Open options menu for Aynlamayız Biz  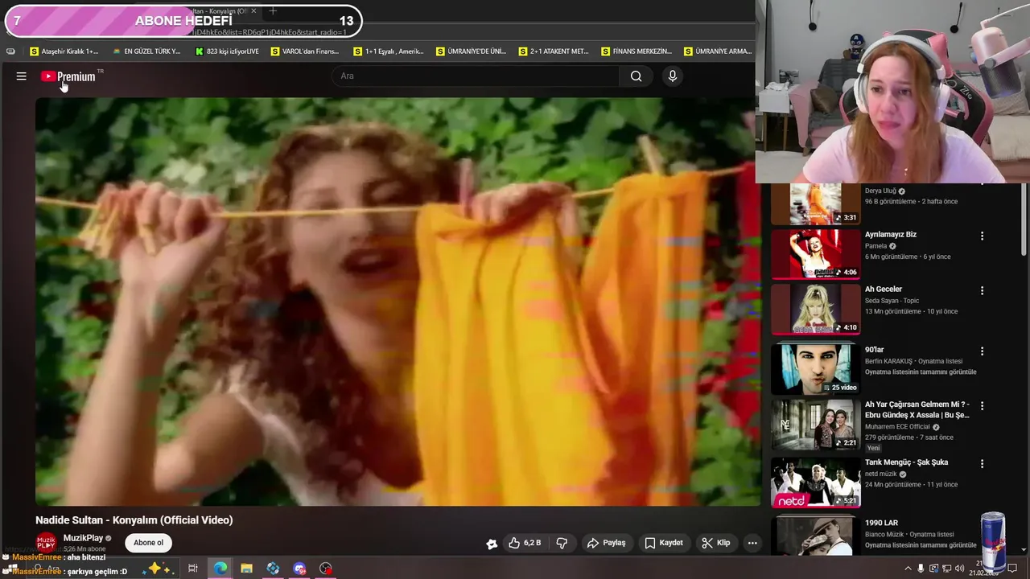tap(982, 236)
